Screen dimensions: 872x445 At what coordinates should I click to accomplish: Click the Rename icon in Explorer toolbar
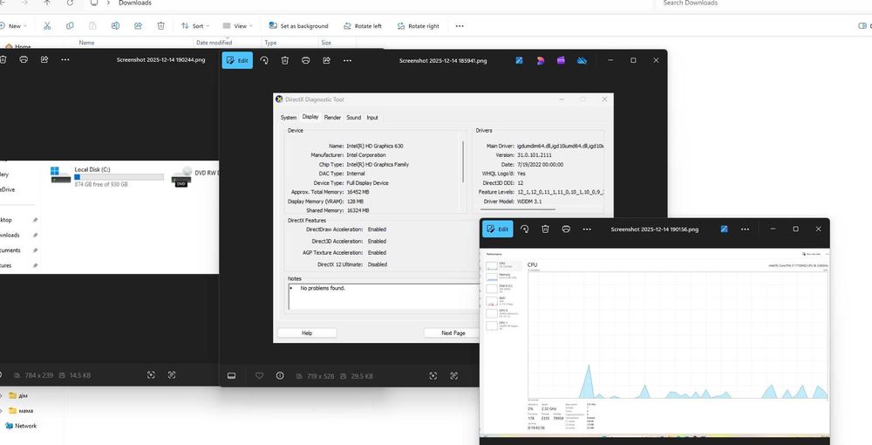coord(115,25)
